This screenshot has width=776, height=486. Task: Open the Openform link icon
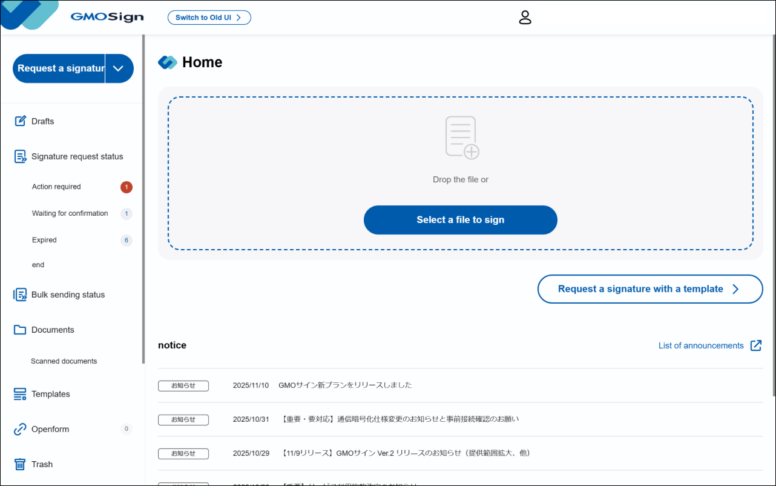20,429
